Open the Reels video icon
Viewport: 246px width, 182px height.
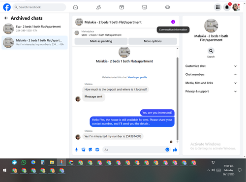coord(122,7)
